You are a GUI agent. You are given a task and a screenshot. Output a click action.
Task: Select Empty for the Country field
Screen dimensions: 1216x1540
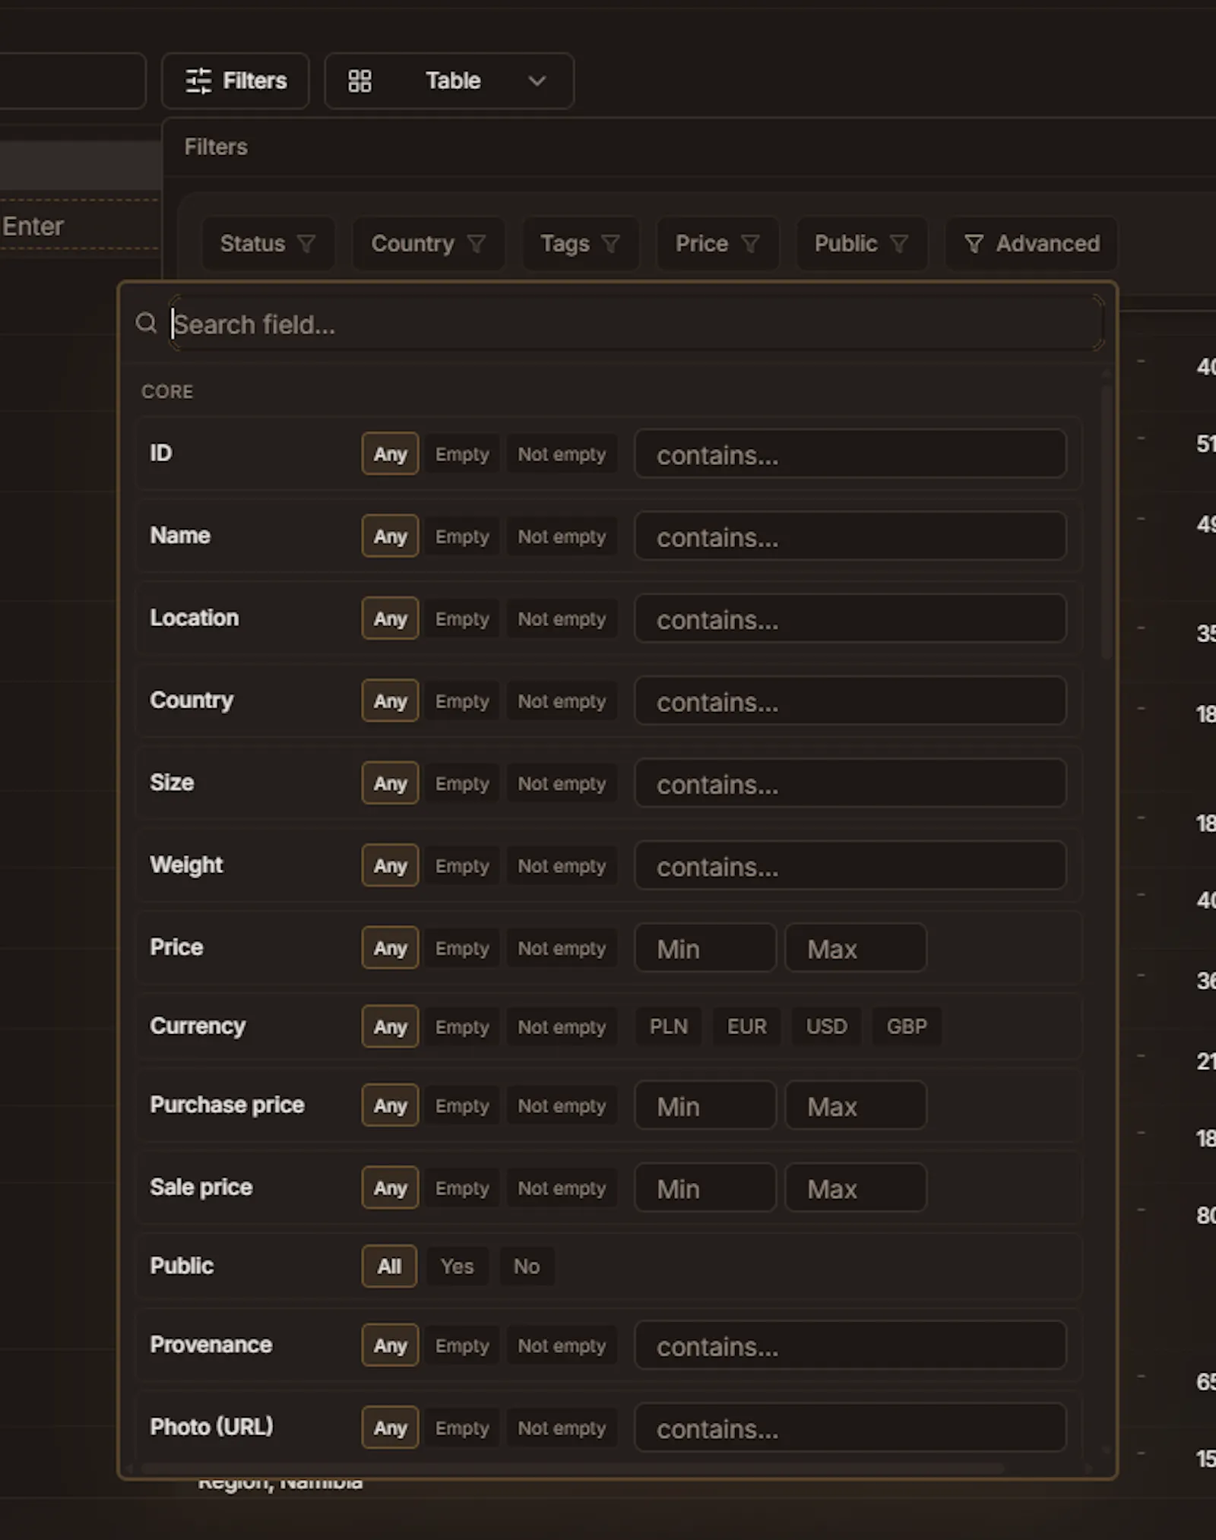tap(462, 701)
